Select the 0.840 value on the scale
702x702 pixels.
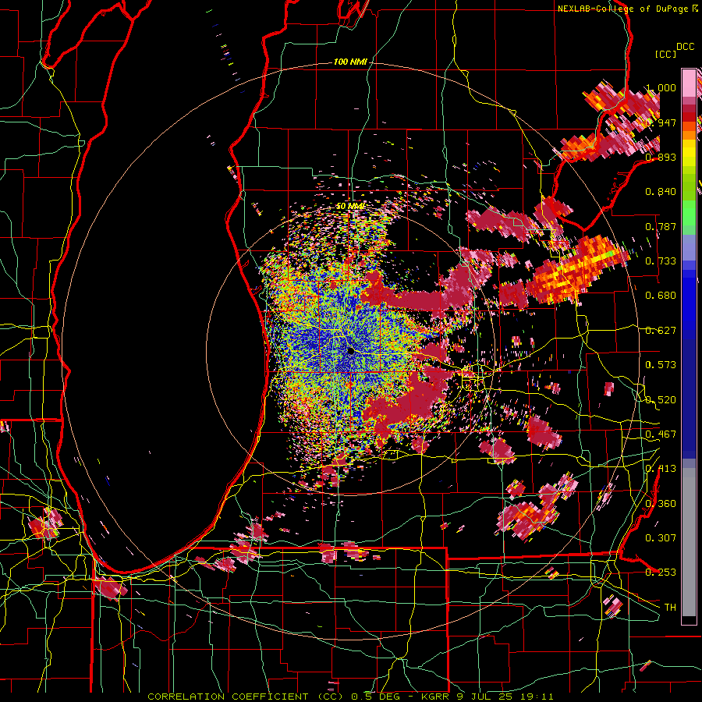[x=661, y=192]
